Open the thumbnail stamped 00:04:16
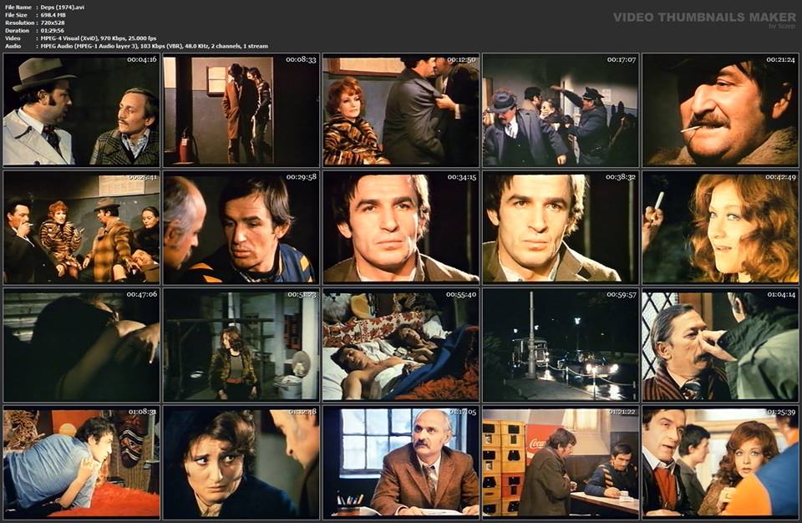The width and height of the screenshot is (802, 523). coord(81,110)
